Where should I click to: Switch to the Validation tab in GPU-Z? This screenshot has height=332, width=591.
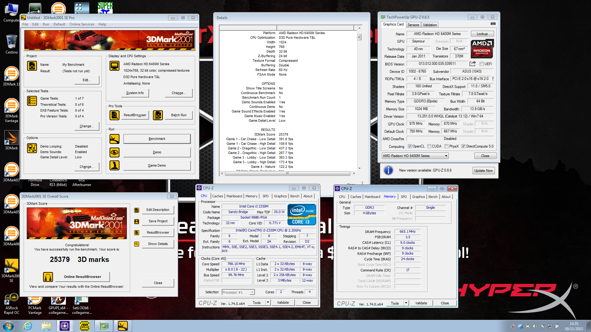(x=430, y=25)
